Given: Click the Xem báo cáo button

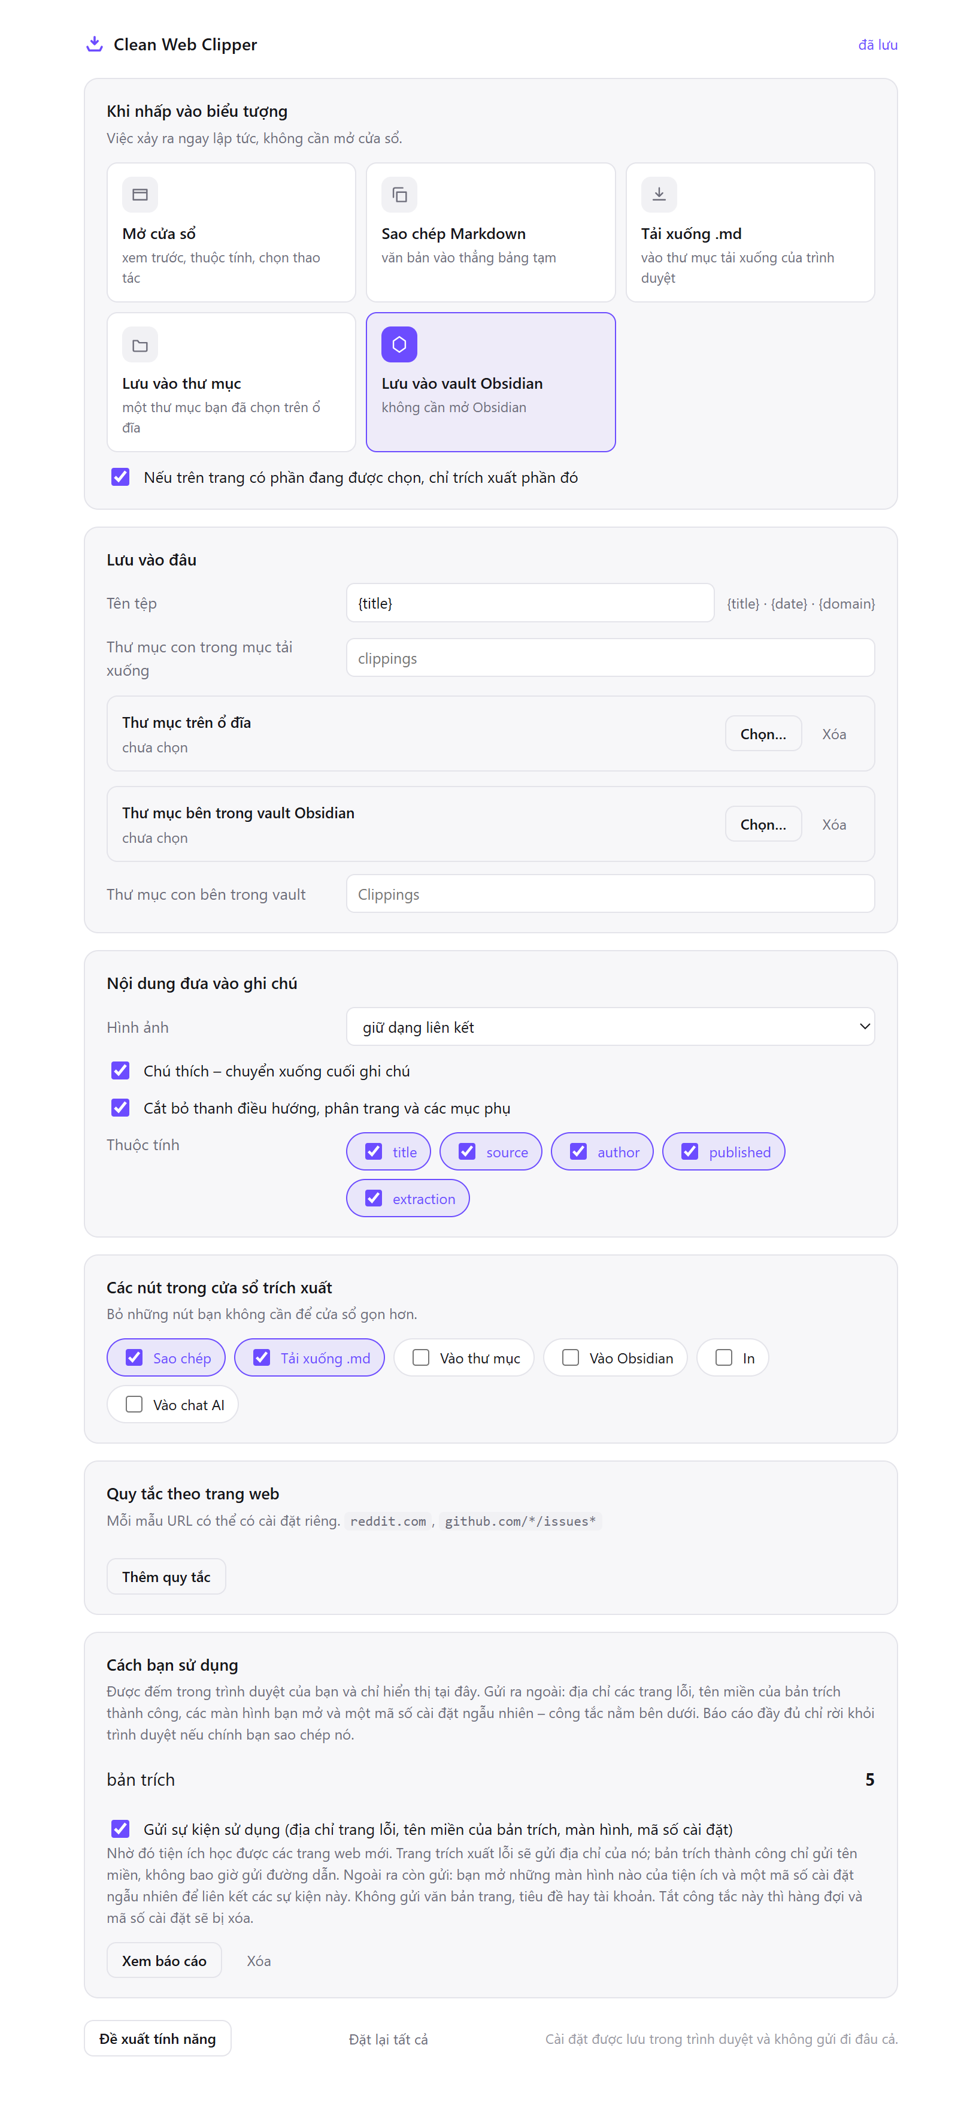Looking at the screenshot, I should (x=164, y=1961).
